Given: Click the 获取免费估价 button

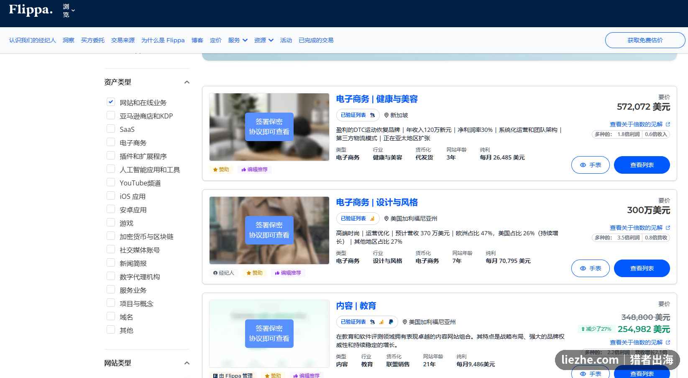Looking at the screenshot, I should point(645,40).
